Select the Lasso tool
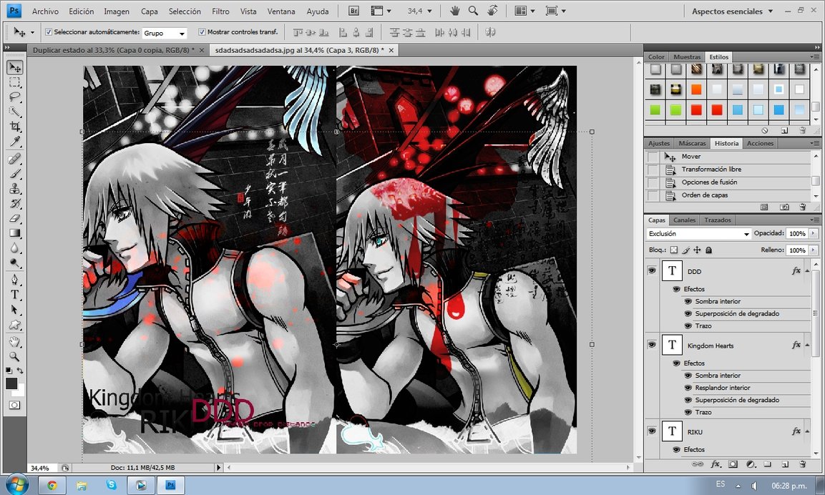This screenshot has width=825, height=495. pos(14,97)
